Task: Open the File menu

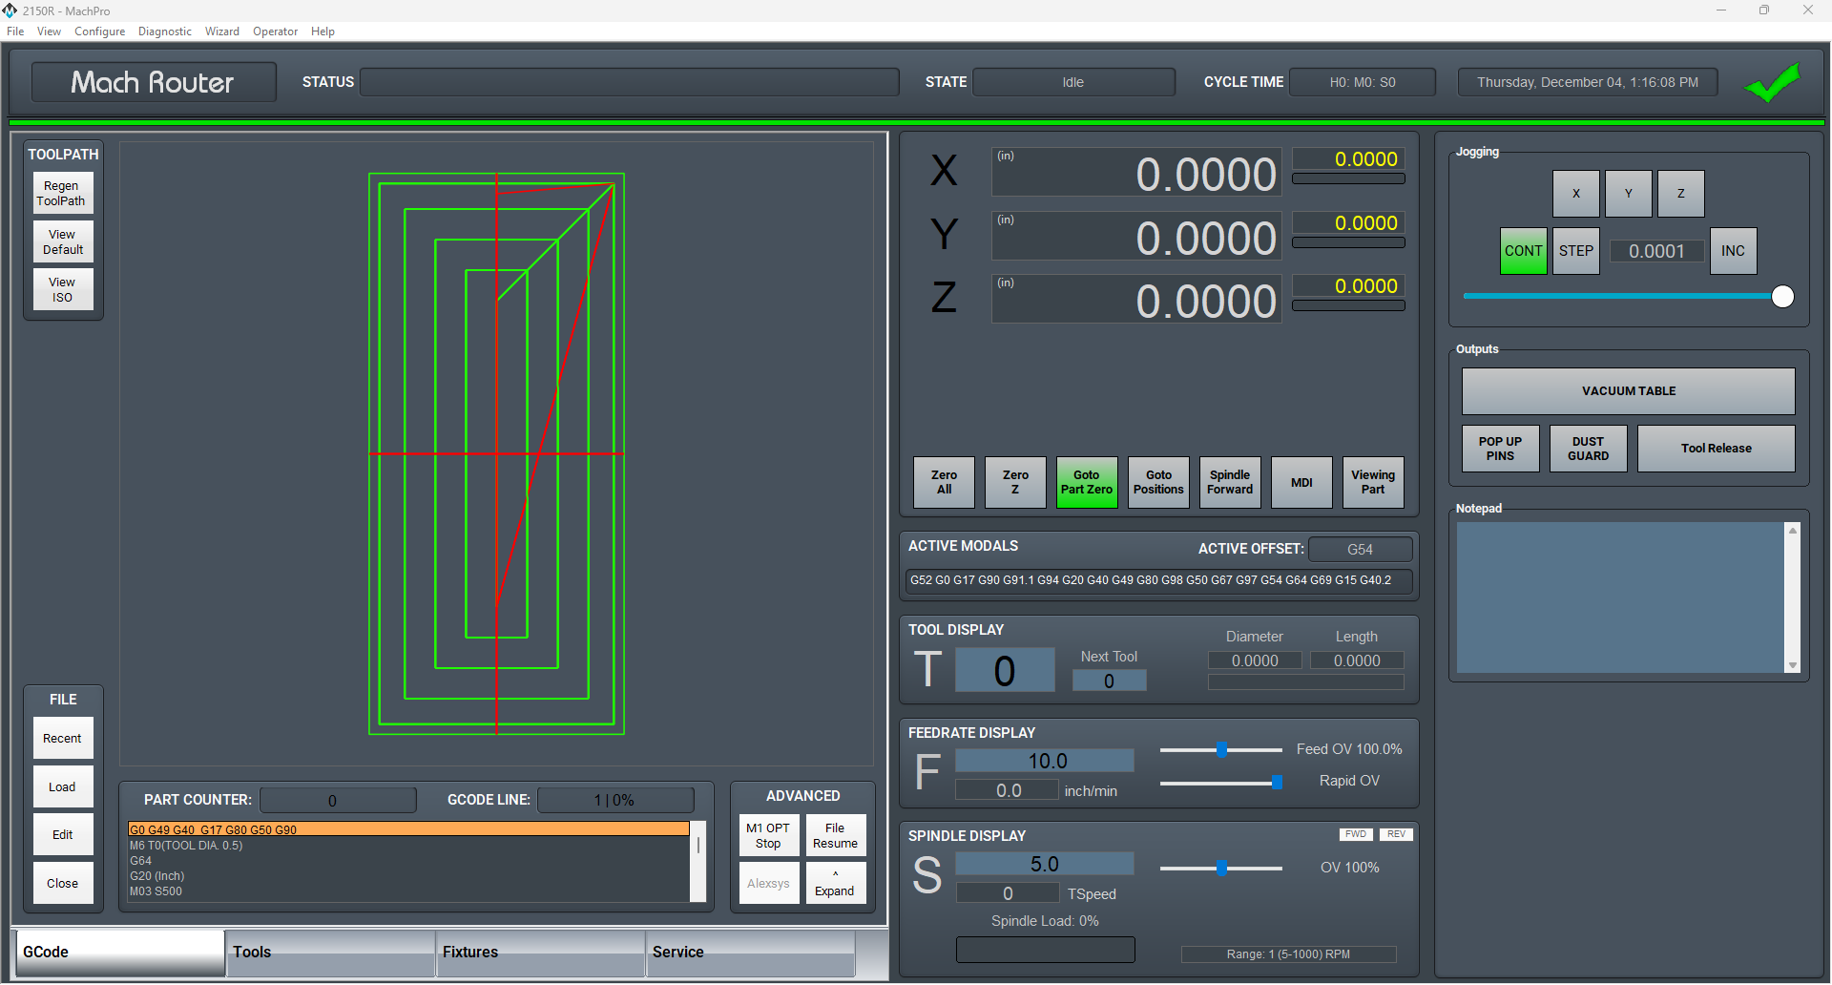Action: tap(15, 31)
